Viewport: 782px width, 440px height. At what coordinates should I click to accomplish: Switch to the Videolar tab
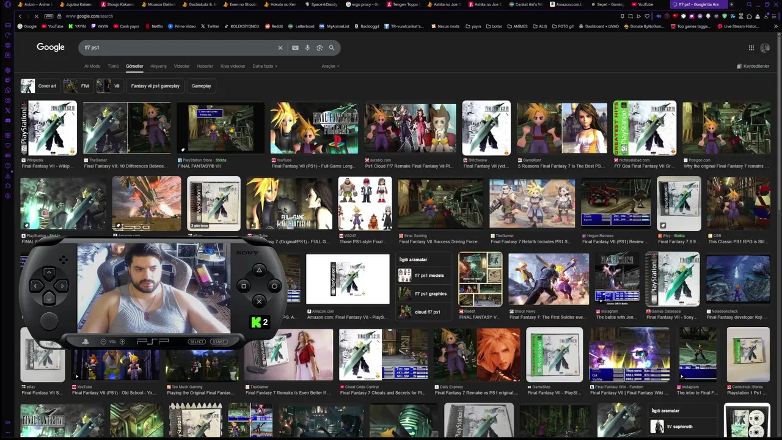pyautogui.click(x=181, y=66)
